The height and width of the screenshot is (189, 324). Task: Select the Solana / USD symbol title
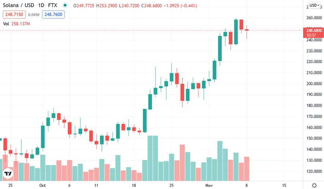pyautogui.click(x=18, y=5)
